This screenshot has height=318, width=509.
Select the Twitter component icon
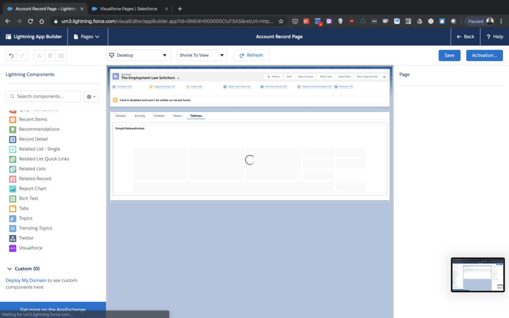coord(13,238)
